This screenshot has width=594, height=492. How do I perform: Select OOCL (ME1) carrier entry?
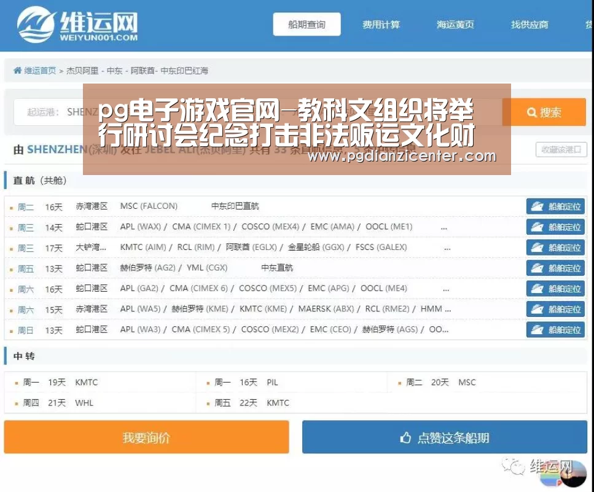[389, 227]
